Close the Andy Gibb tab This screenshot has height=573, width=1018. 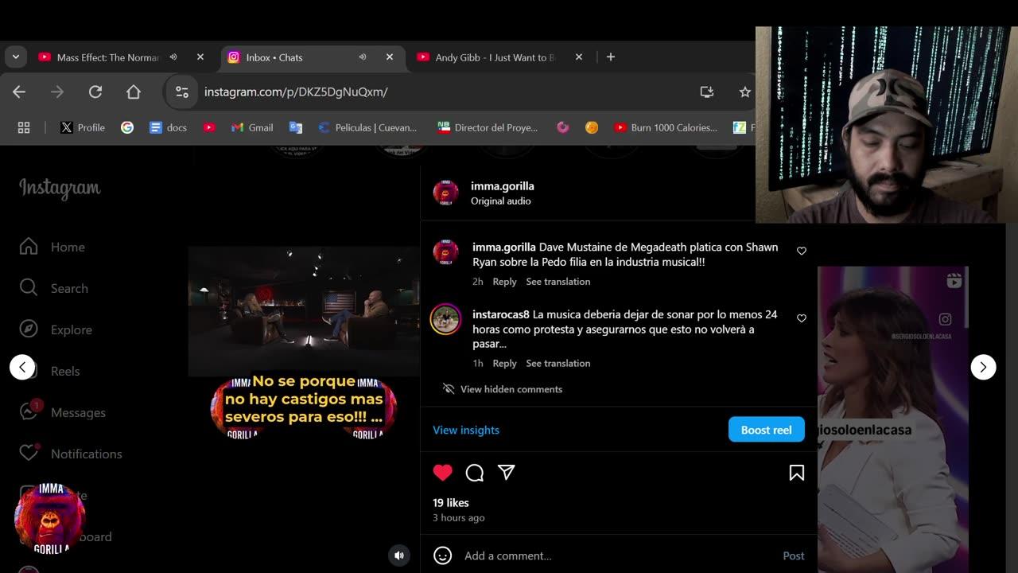[x=579, y=57]
